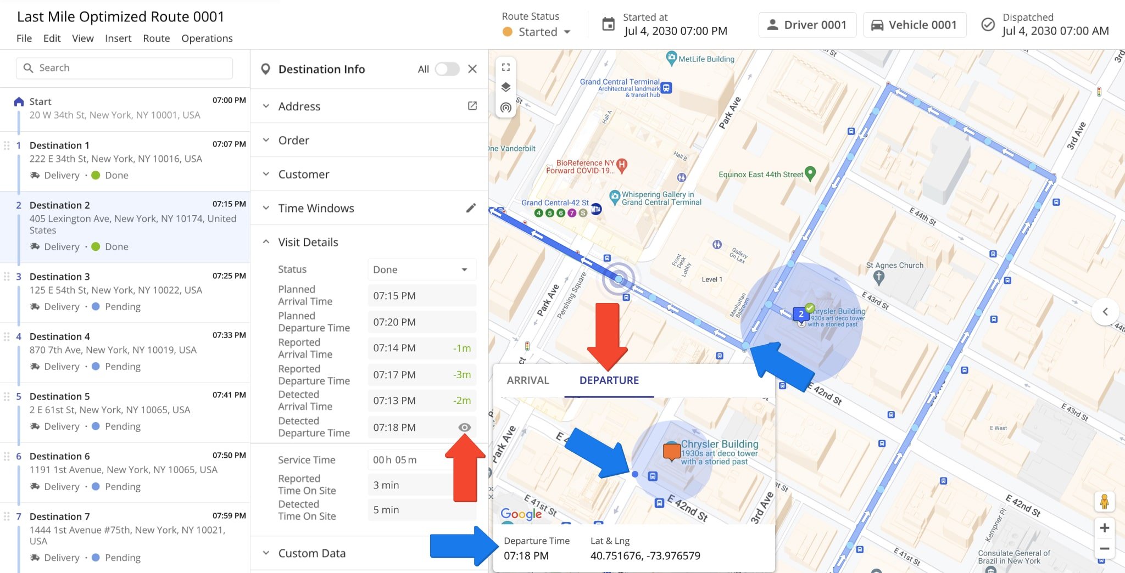Open the Operations menu
The width and height of the screenshot is (1125, 573).
click(x=207, y=38)
